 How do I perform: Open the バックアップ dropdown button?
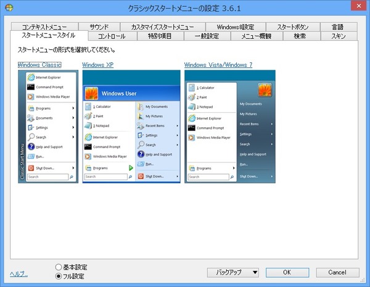[x=233, y=272]
